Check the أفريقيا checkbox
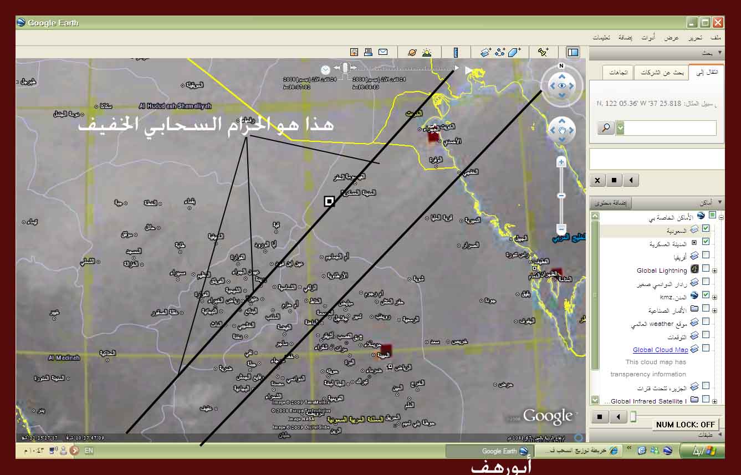741x475 pixels. click(706, 255)
